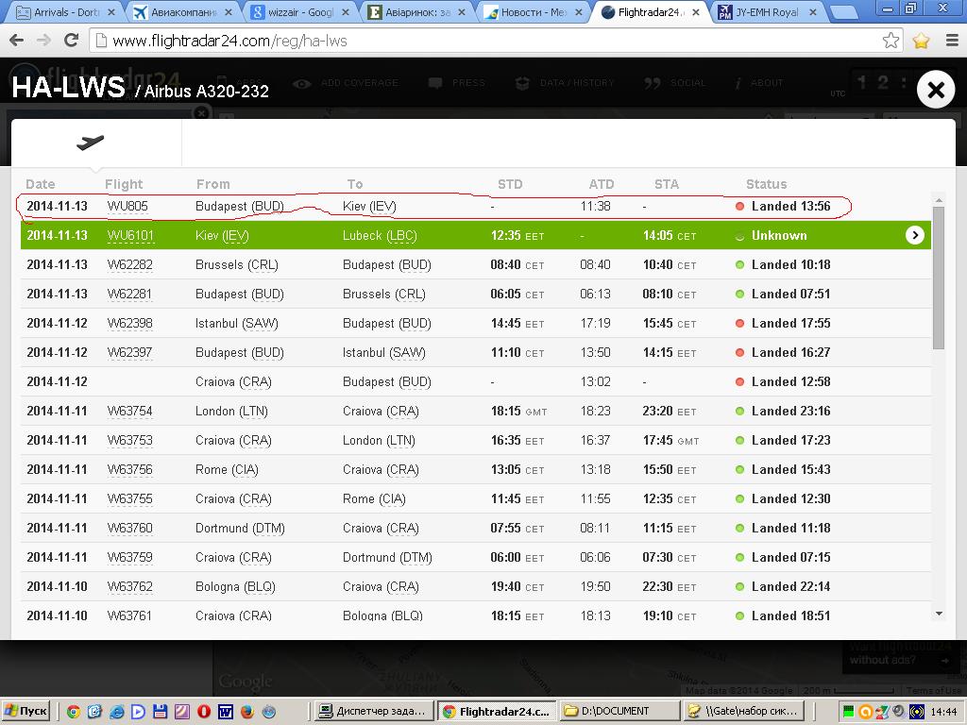Viewport: 967px width, 725px height.
Task: Reload the page using the refresh icon
Action: 71,41
